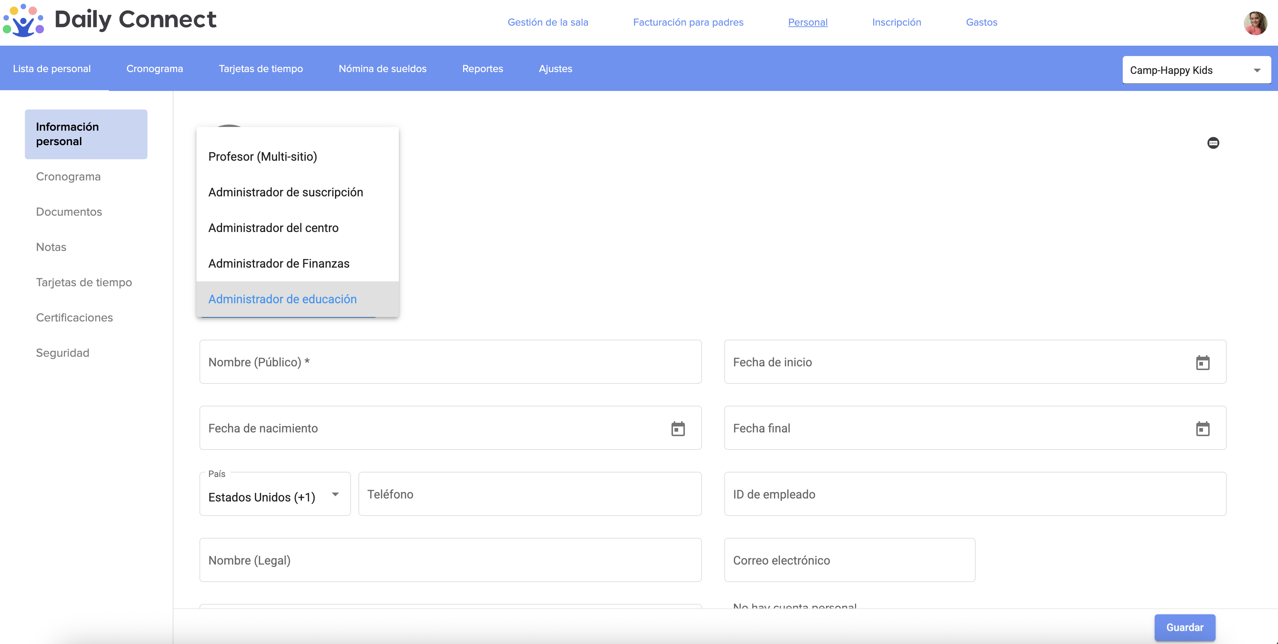Select Administrador de educación role option
1278x644 pixels.
(282, 299)
